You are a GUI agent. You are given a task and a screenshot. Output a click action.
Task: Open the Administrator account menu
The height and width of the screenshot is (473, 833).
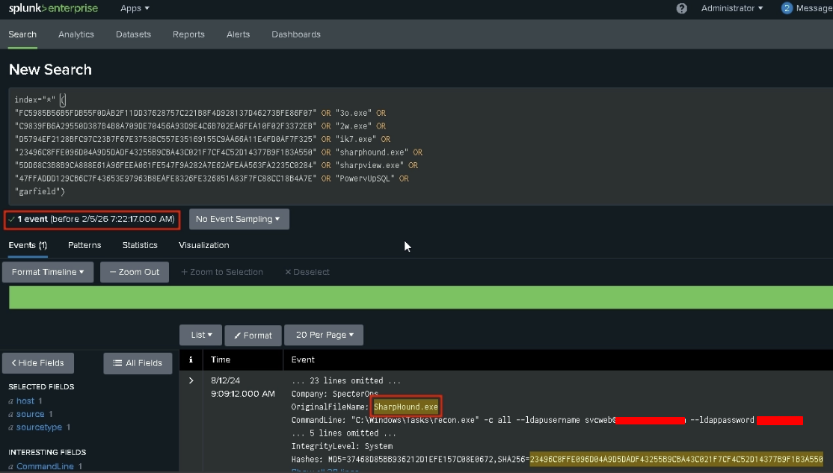731,8
